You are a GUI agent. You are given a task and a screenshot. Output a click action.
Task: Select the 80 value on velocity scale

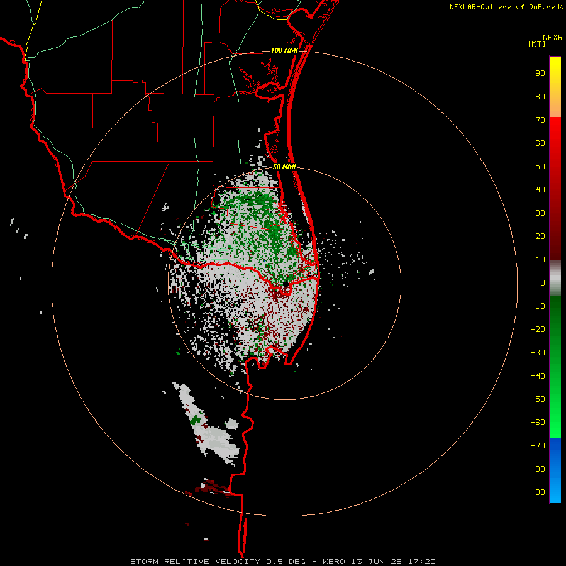[x=540, y=97]
